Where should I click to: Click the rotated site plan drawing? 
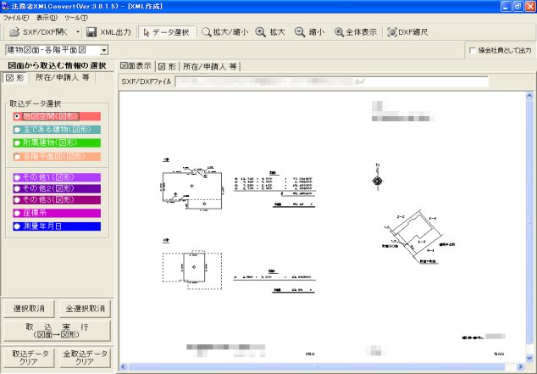coord(415,237)
